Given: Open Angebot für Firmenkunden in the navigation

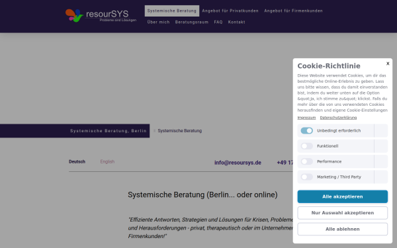Looking at the screenshot, I should coord(293,11).
